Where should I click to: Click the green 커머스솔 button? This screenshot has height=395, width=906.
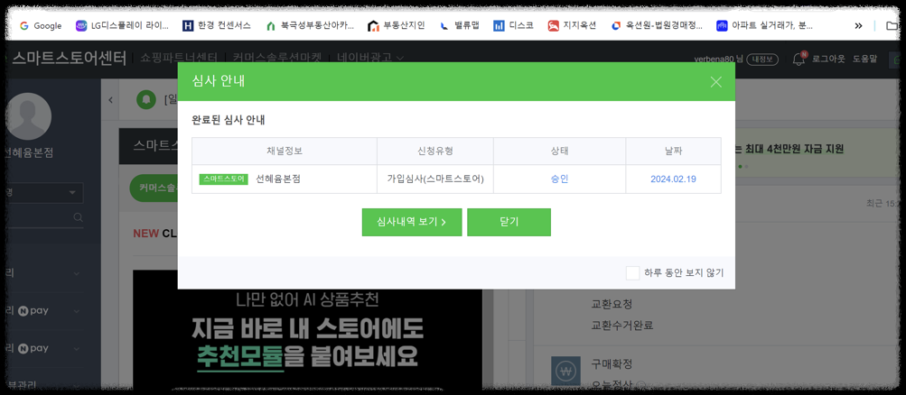point(154,189)
